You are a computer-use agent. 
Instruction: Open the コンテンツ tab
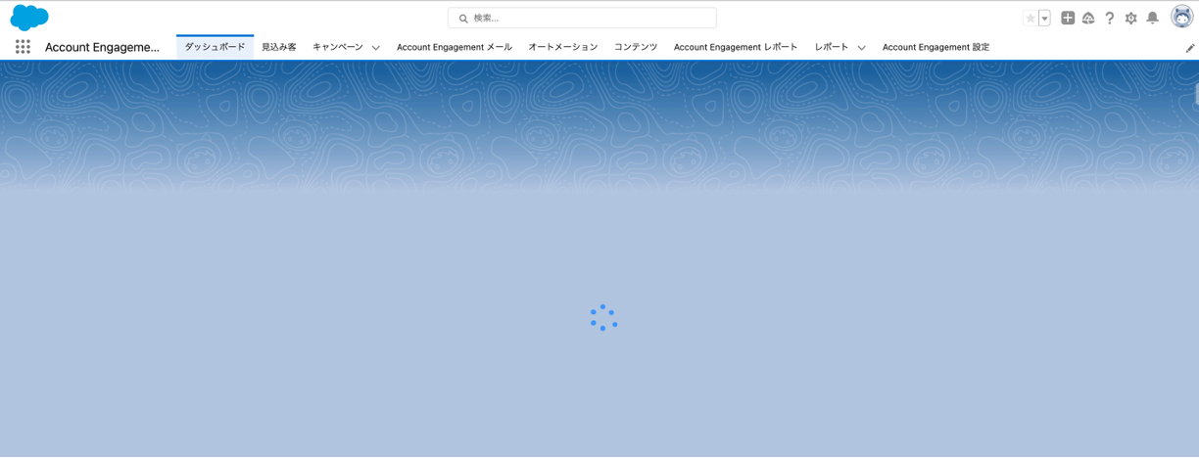636,47
